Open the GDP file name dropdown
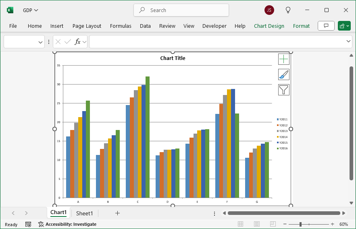 30,10
